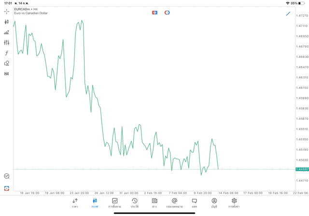This screenshot has width=309, height=216.
Task: Tap the current price label 1.44887
Action: click(x=302, y=169)
